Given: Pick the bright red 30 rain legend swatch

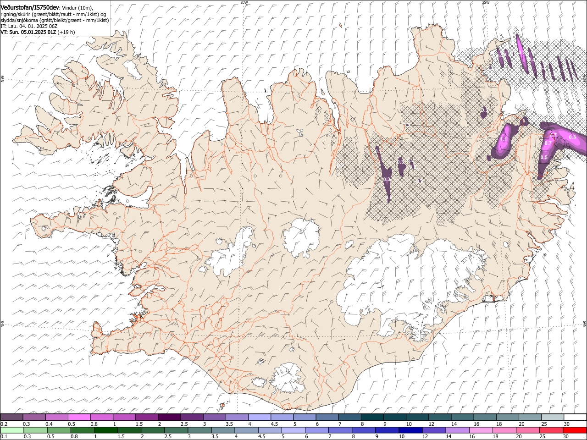Looking at the screenshot, I should [x=574, y=430].
